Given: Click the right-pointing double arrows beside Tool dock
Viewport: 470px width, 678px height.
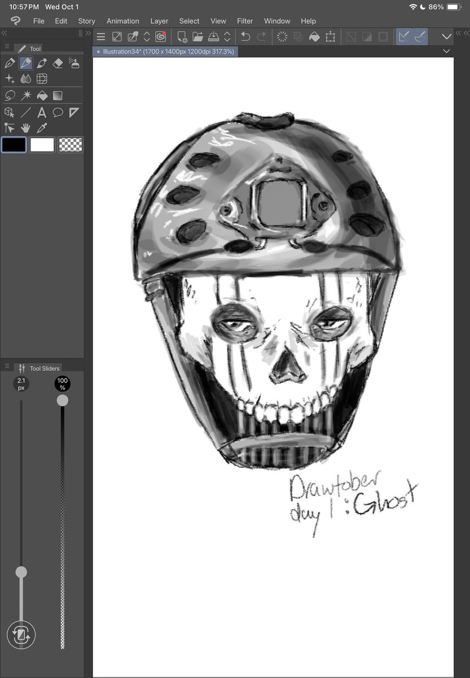Looking at the screenshot, I should coord(87,33).
